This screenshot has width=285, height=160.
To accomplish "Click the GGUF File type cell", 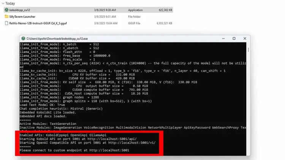I will coord(134,23).
